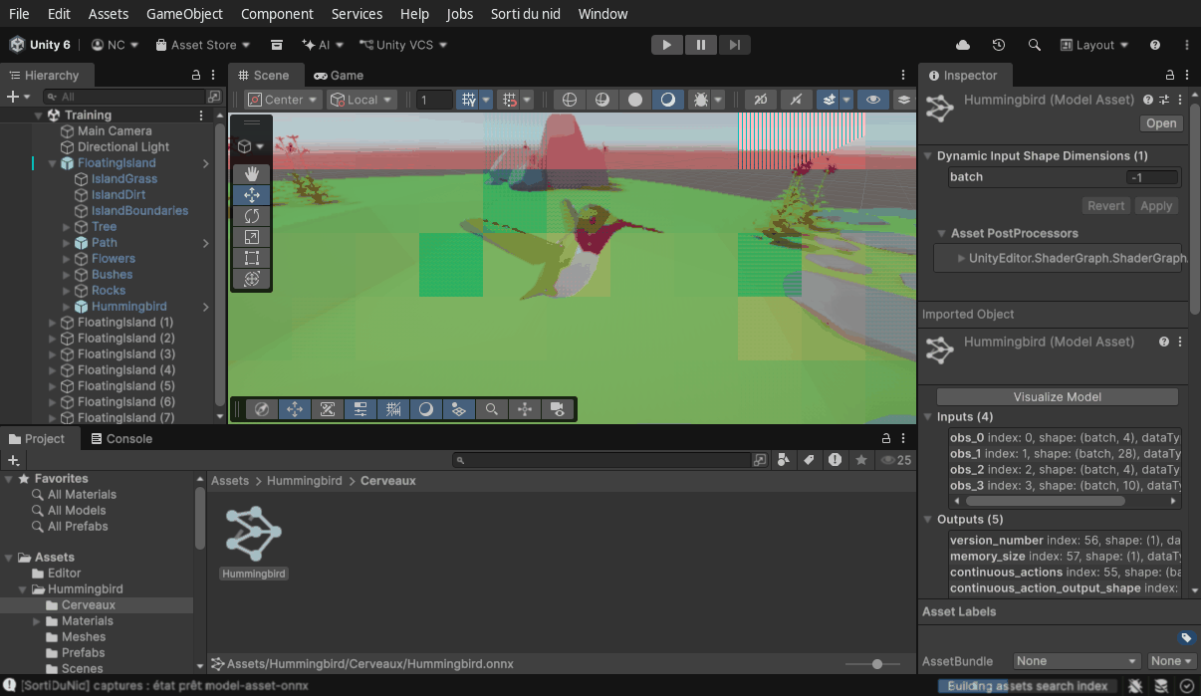The width and height of the screenshot is (1201, 696).
Task: Select the Rotate tool in Scene overlay
Action: (251, 216)
